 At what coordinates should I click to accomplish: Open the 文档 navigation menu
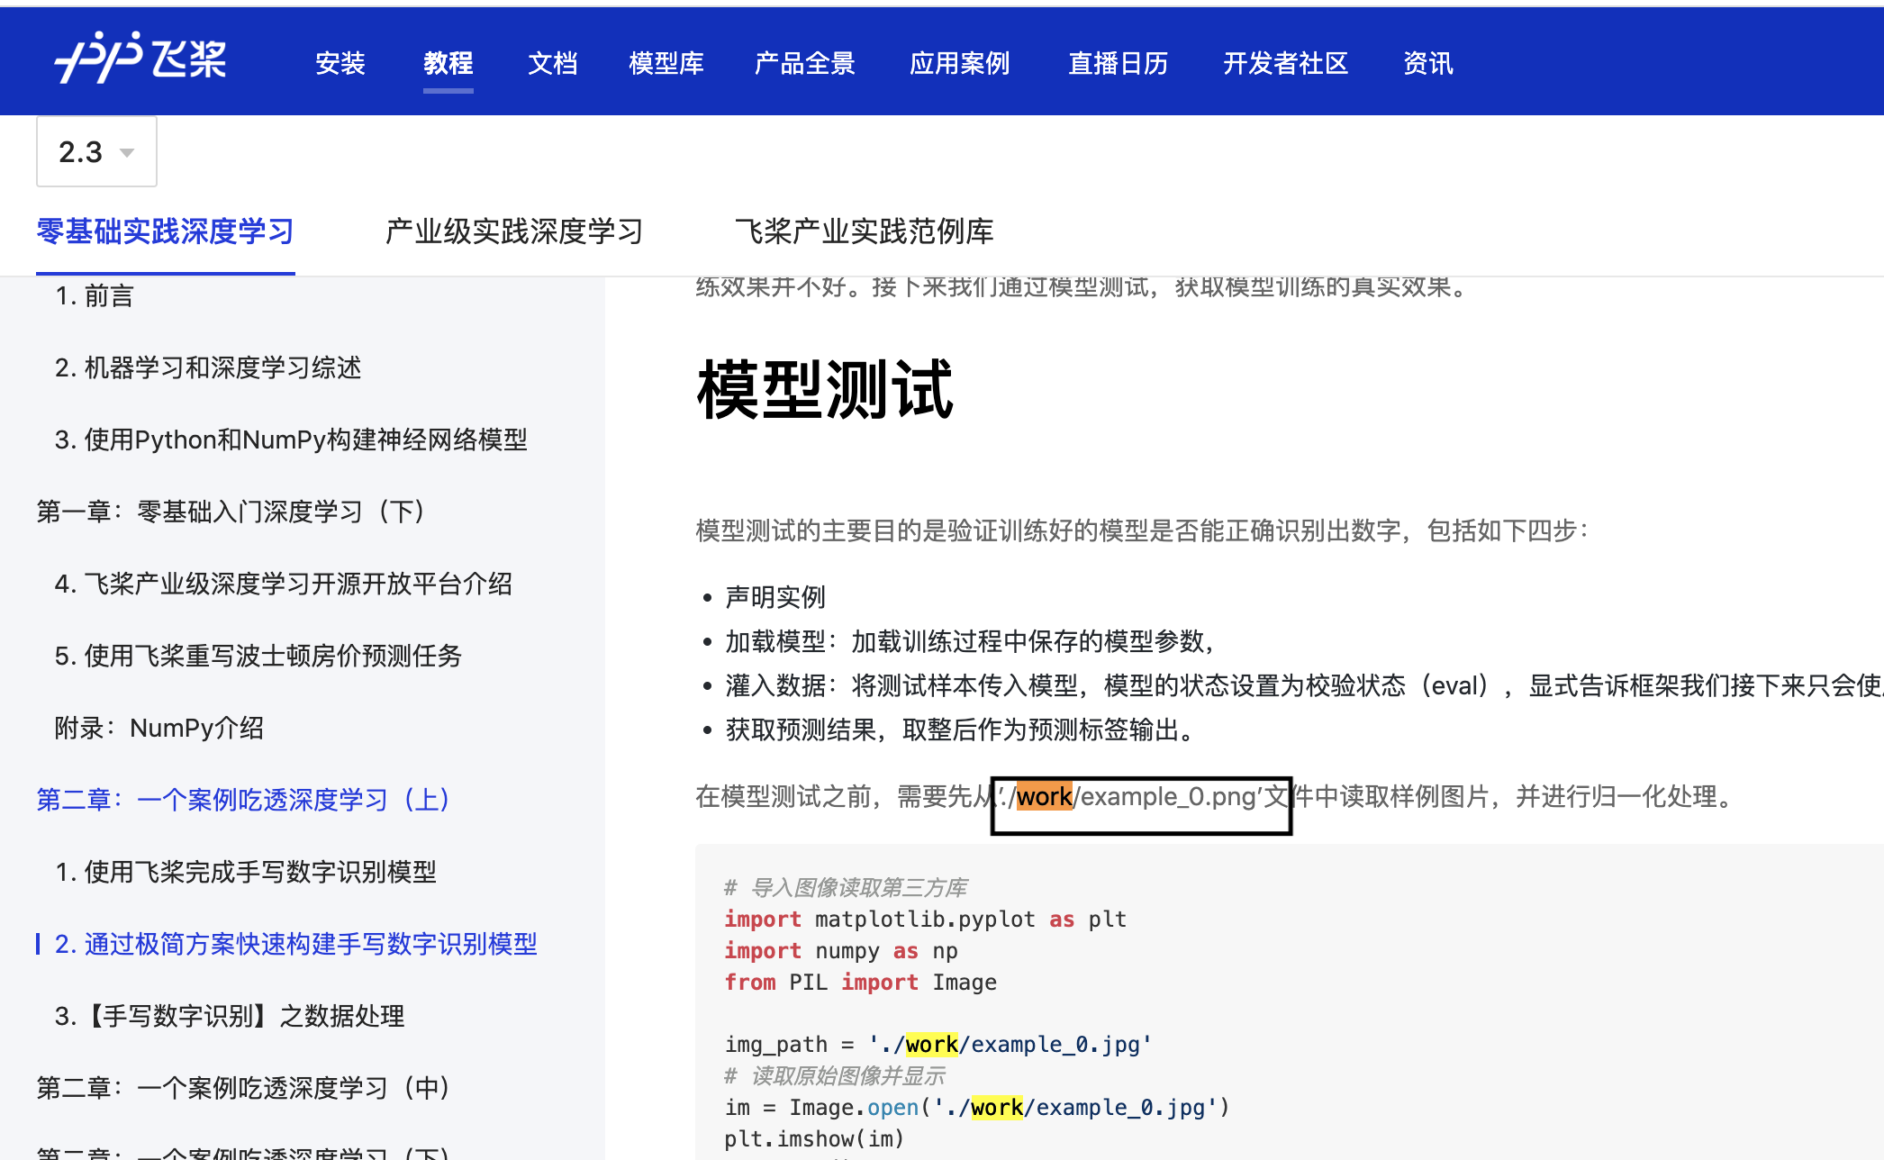point(552,63)
